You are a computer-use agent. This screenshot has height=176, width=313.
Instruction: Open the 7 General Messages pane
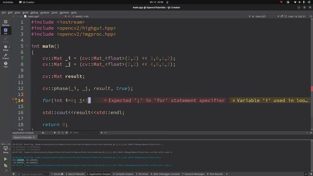(x=193, y=174)
